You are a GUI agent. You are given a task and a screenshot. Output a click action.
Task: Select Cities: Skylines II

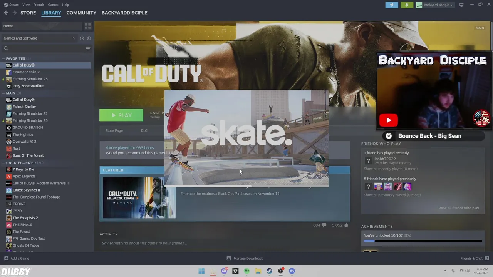click(26, 190)
